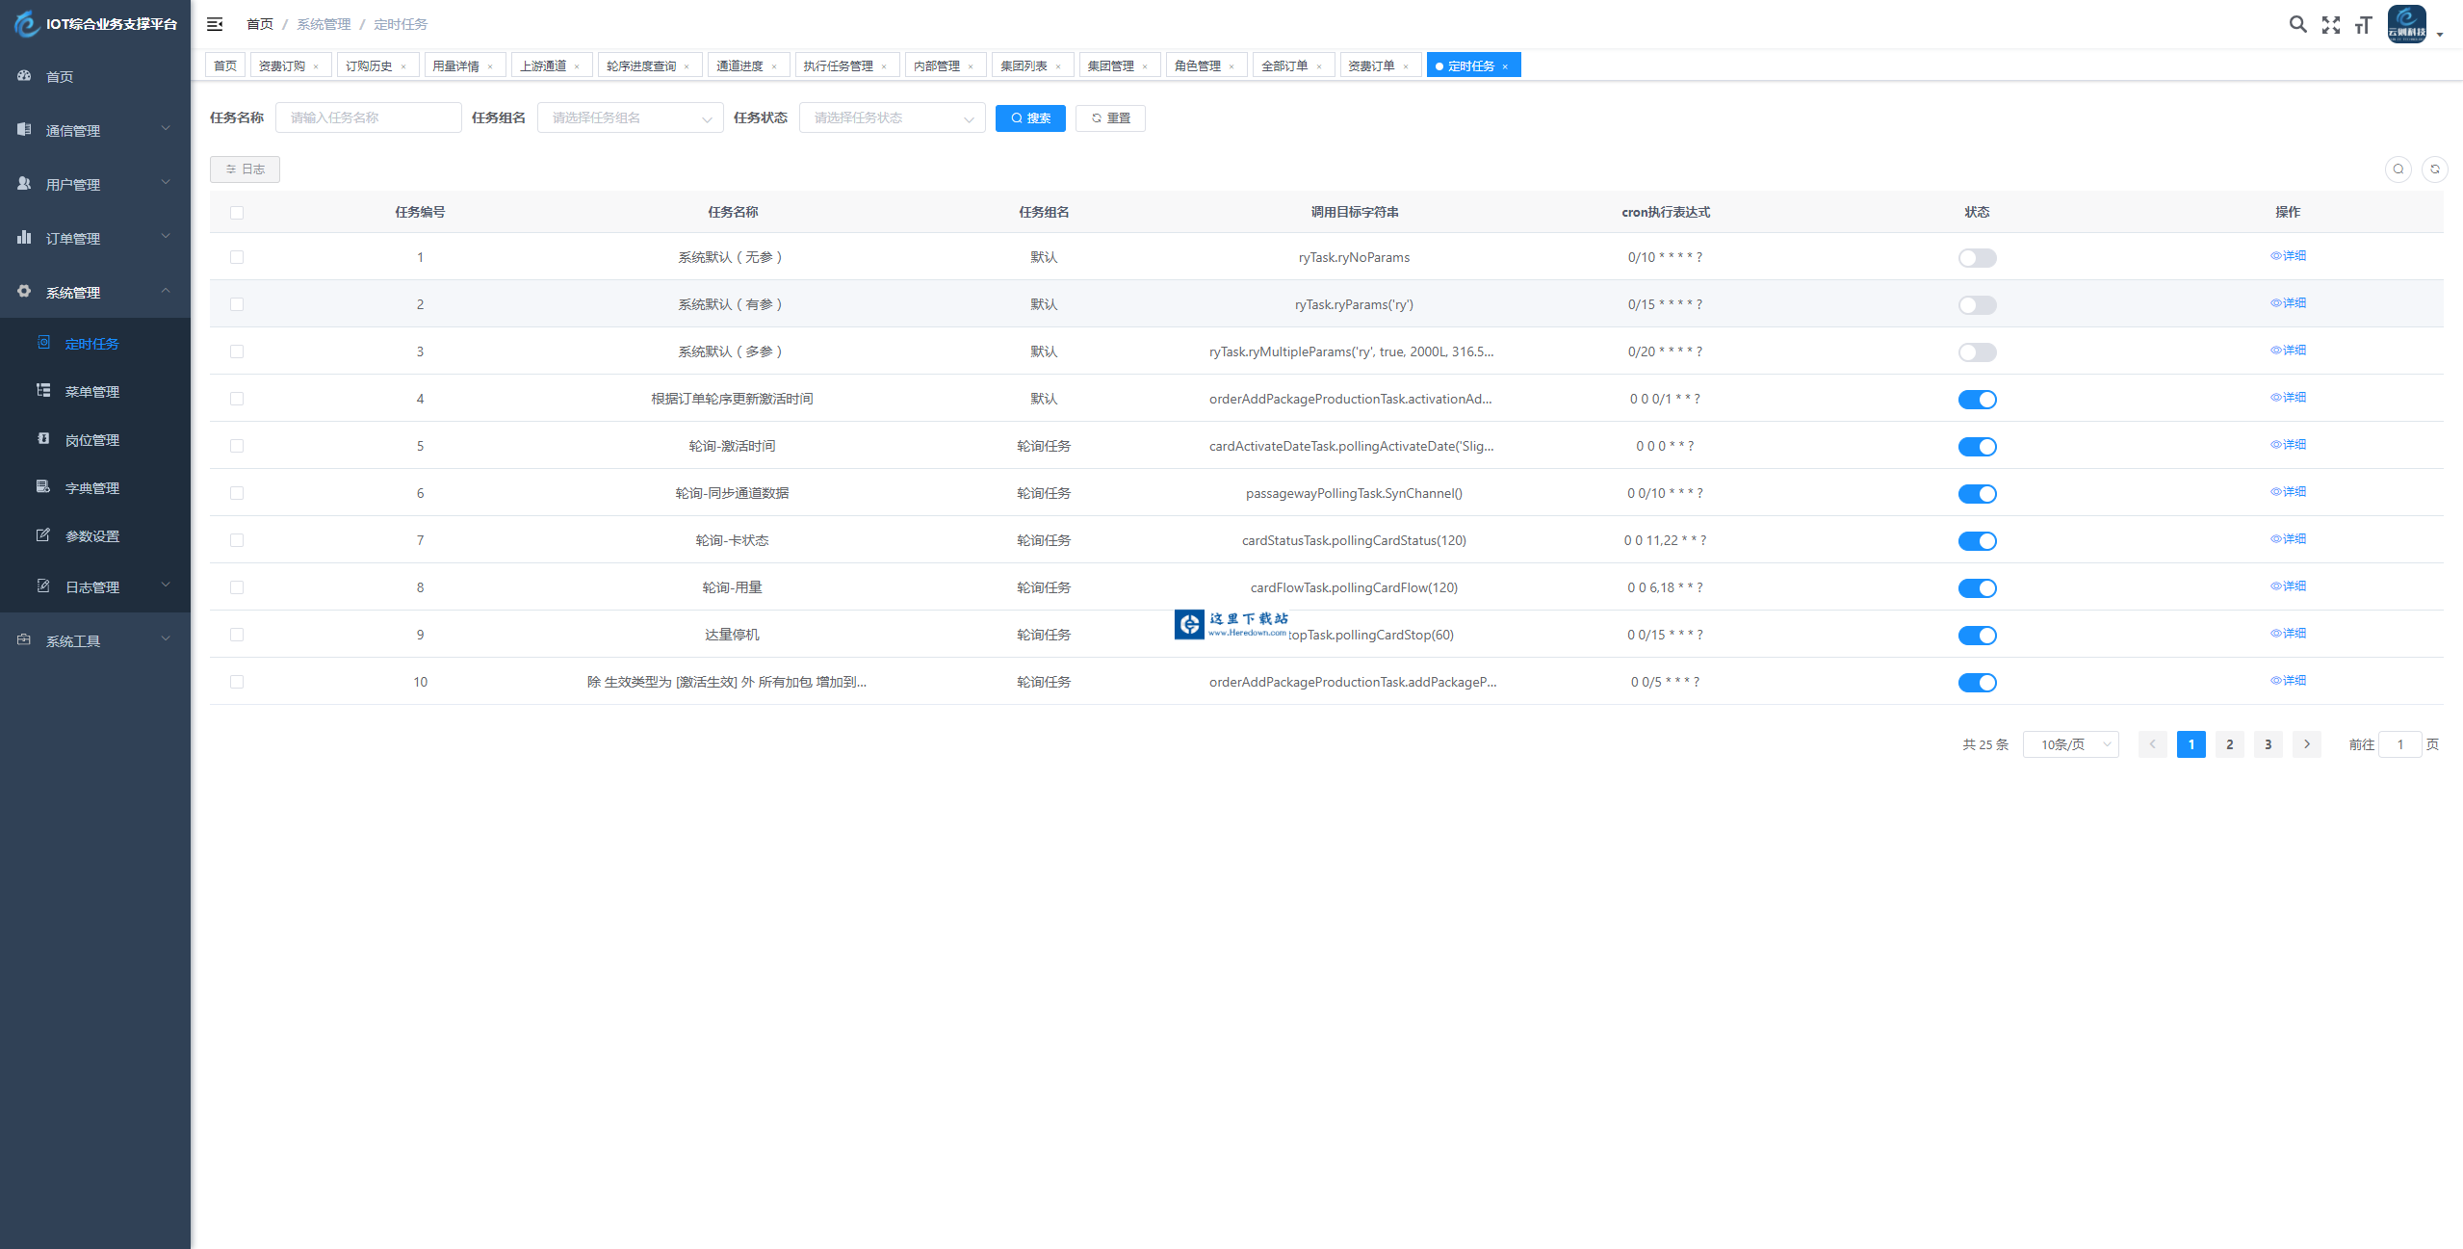The height and width of the screenshot is (1249, 2463).
Task: Toggle fullscreen mode icon in header
Action: click(2330, 25)
